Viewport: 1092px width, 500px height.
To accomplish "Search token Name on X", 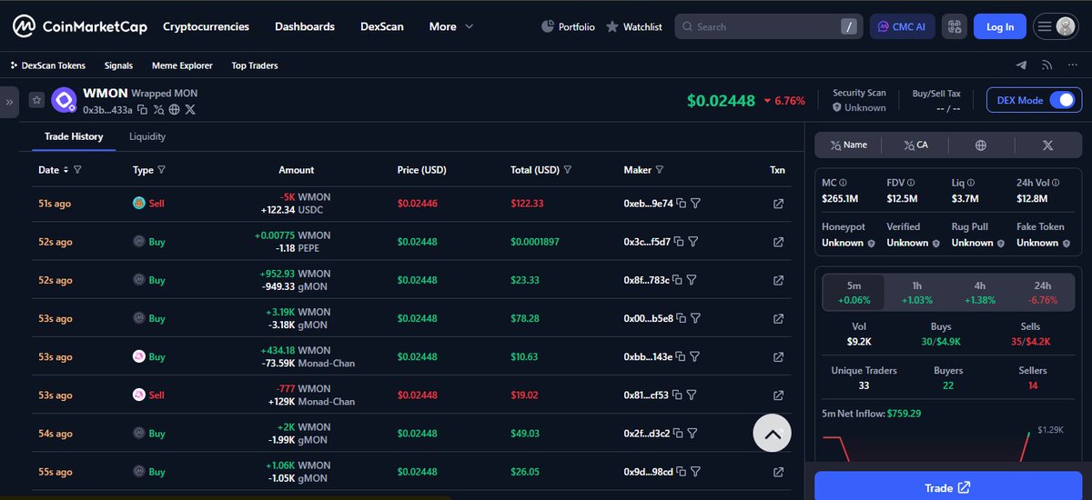I will pos(848,145).
